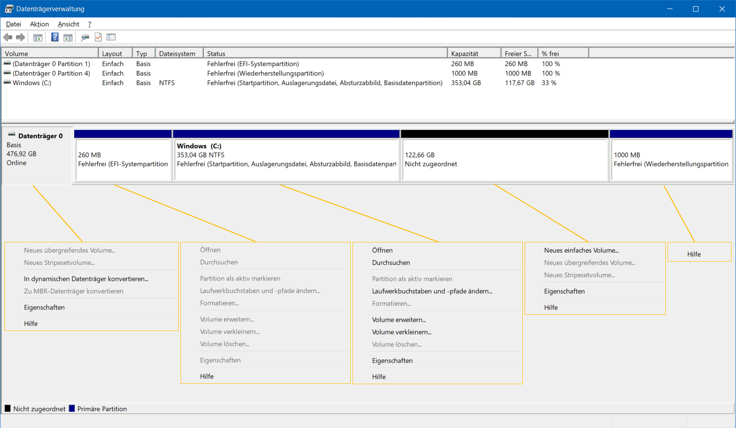Select the 122,66 GB unallocated partition block
The image size is (736, 428).
coord(505,160)
